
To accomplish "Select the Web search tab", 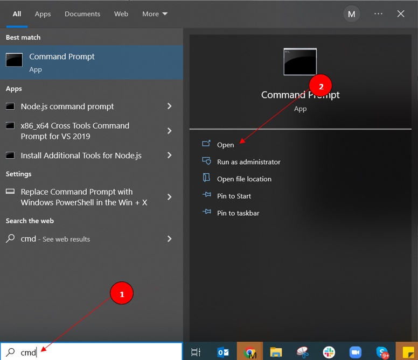I will point(121,14).
